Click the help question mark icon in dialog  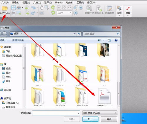[x=116, y=40]
